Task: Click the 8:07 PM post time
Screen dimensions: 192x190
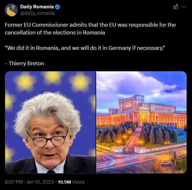Action: point(14,182)
